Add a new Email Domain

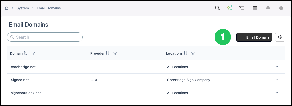click(x=254, y=37)
